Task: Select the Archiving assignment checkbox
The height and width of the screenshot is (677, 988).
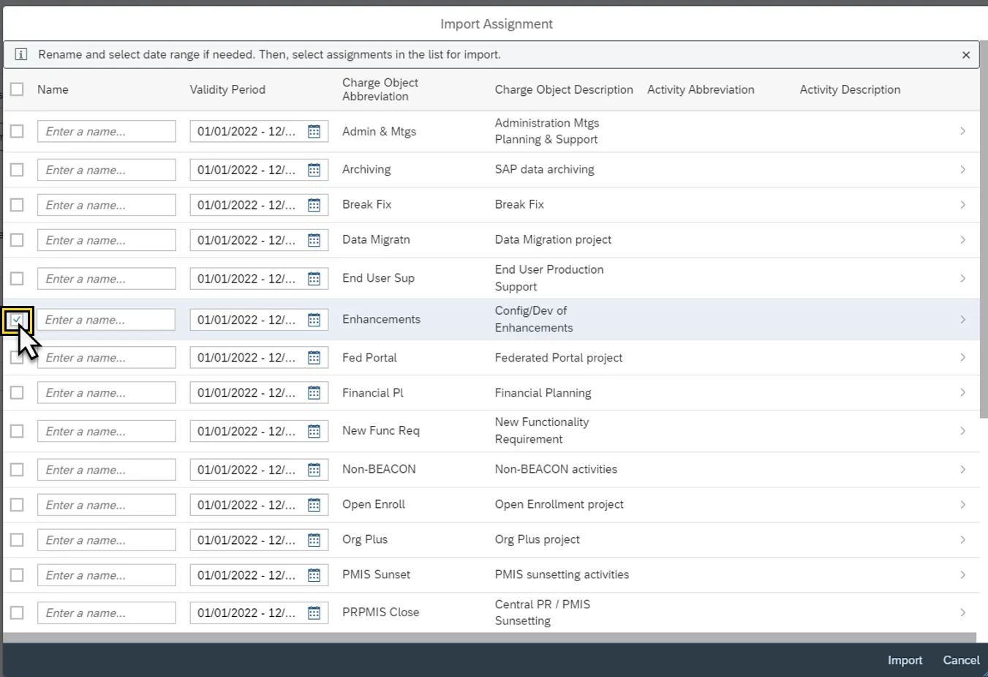Action: click(x=17, y=170)
